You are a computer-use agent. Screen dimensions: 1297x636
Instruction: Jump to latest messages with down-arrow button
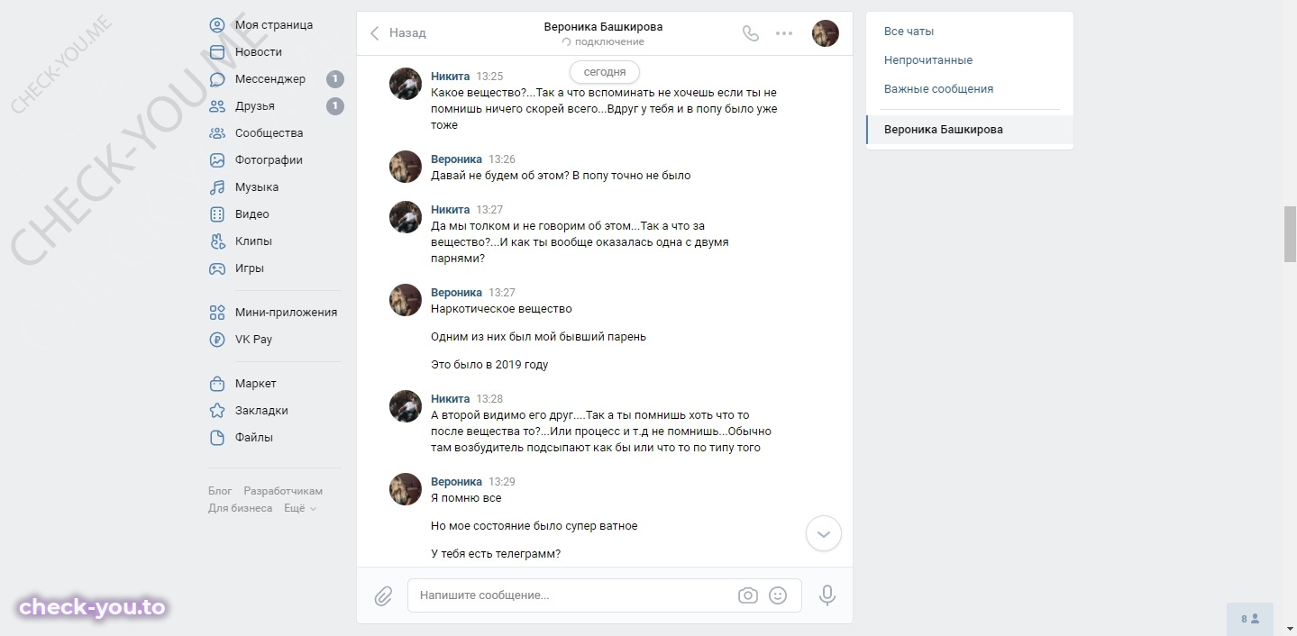pos(823,533)
